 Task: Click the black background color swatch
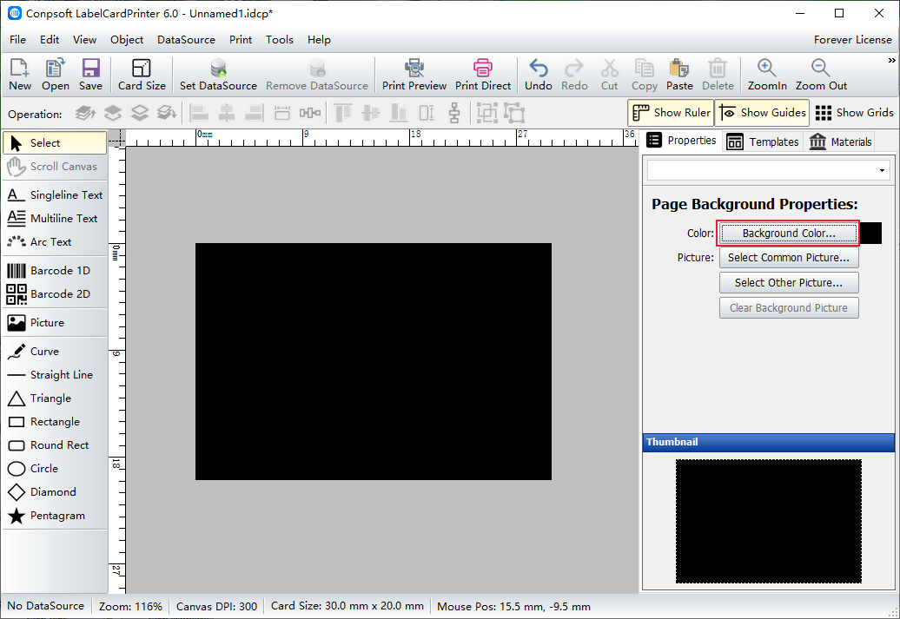click(x=870, y=234)
